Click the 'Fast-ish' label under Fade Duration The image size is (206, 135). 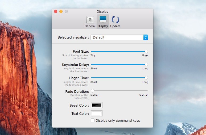tap(143, 95)
